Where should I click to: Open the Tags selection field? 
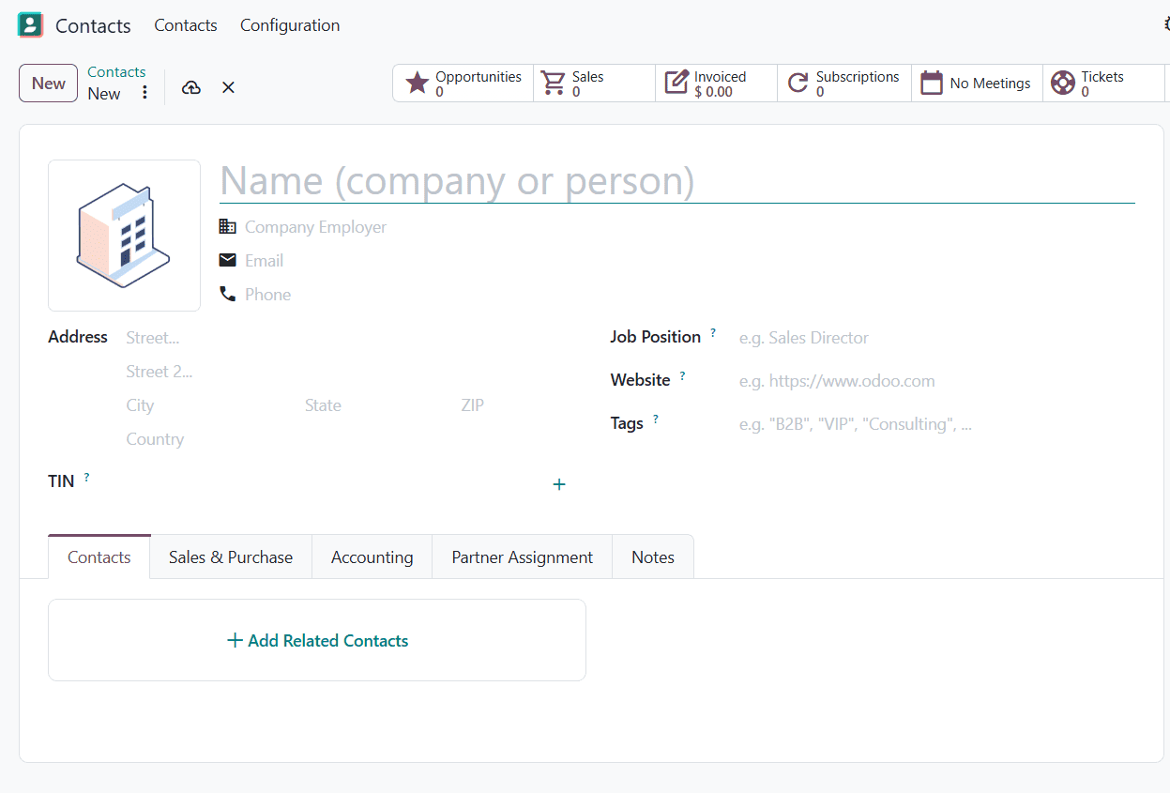click(x=936, y=424)
